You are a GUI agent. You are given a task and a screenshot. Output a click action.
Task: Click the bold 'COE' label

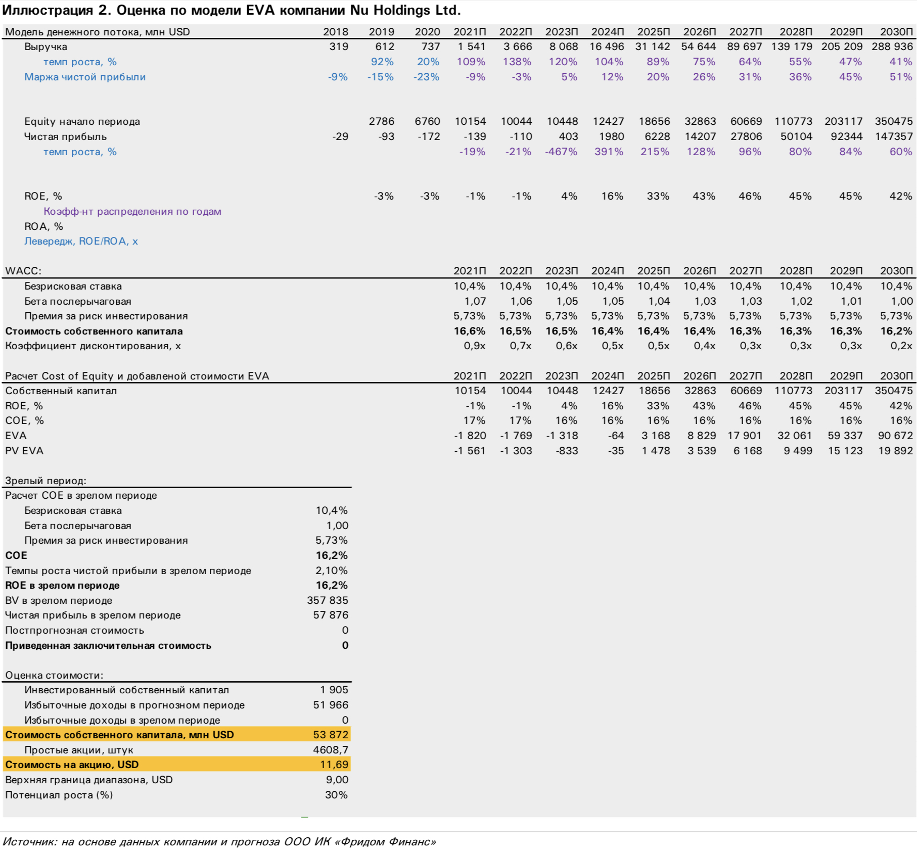pyautogui.click(x=16, y=555)
